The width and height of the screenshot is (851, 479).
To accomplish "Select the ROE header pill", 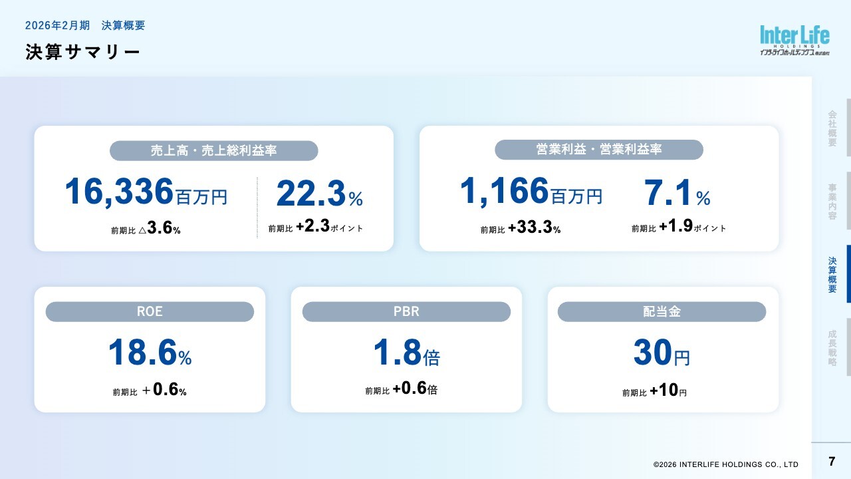I will coord(150,311).
